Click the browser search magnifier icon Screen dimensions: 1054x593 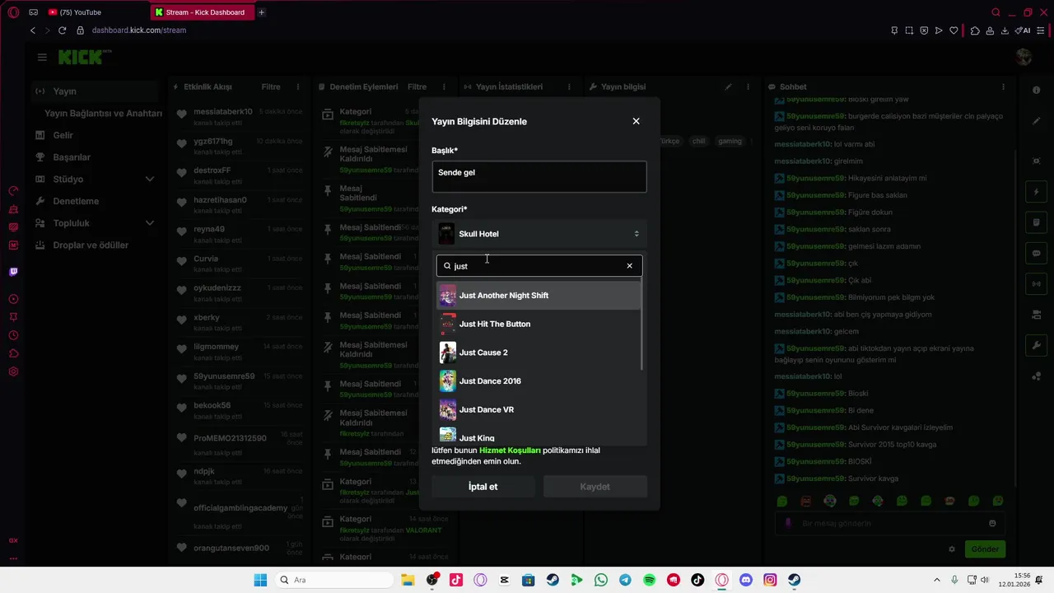pos(996,12)
